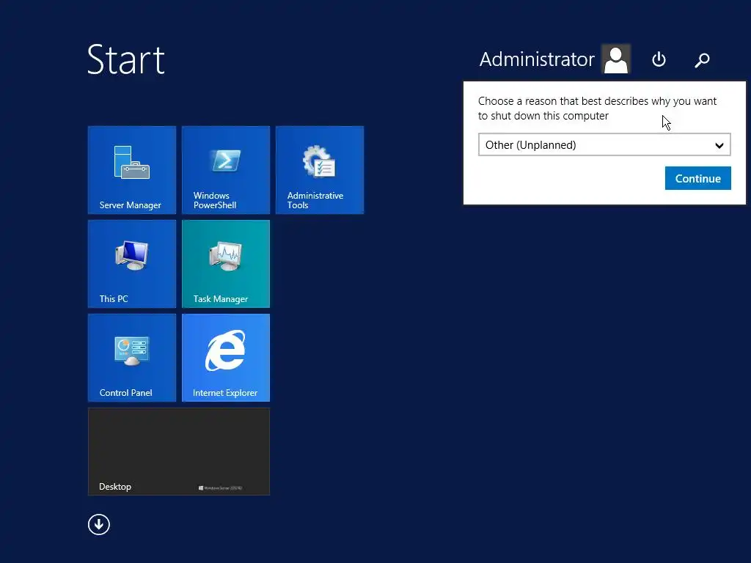This screenshot has width=751, height=563.
Task: Open the Server Manager tile
Action: (x=132, y=170)
